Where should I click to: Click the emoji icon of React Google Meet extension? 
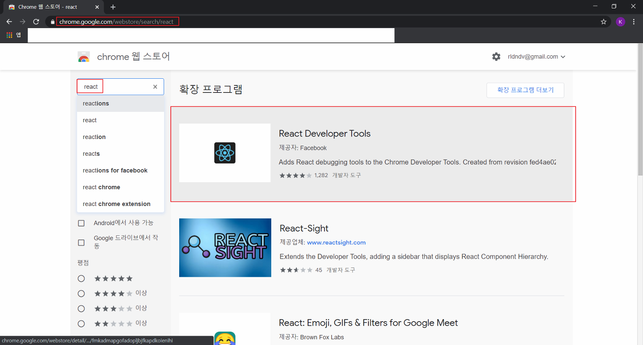(x=225, y=338)
